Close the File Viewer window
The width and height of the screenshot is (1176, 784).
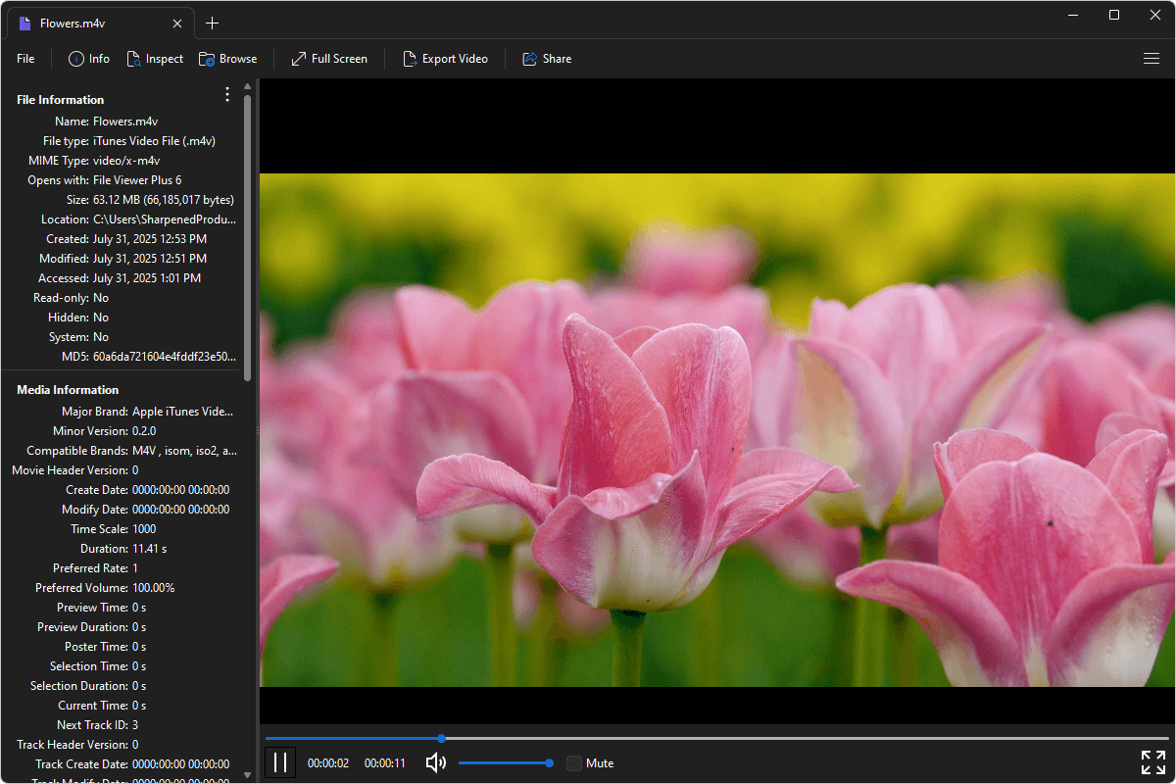(1157, 15)
